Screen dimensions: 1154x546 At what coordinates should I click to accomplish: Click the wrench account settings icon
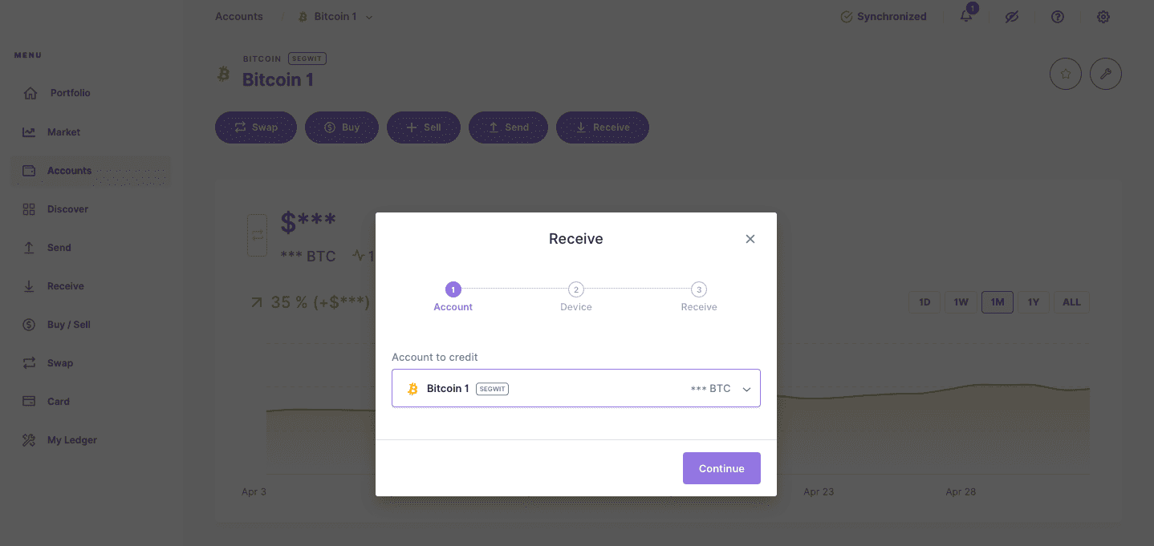point(1106,74)
